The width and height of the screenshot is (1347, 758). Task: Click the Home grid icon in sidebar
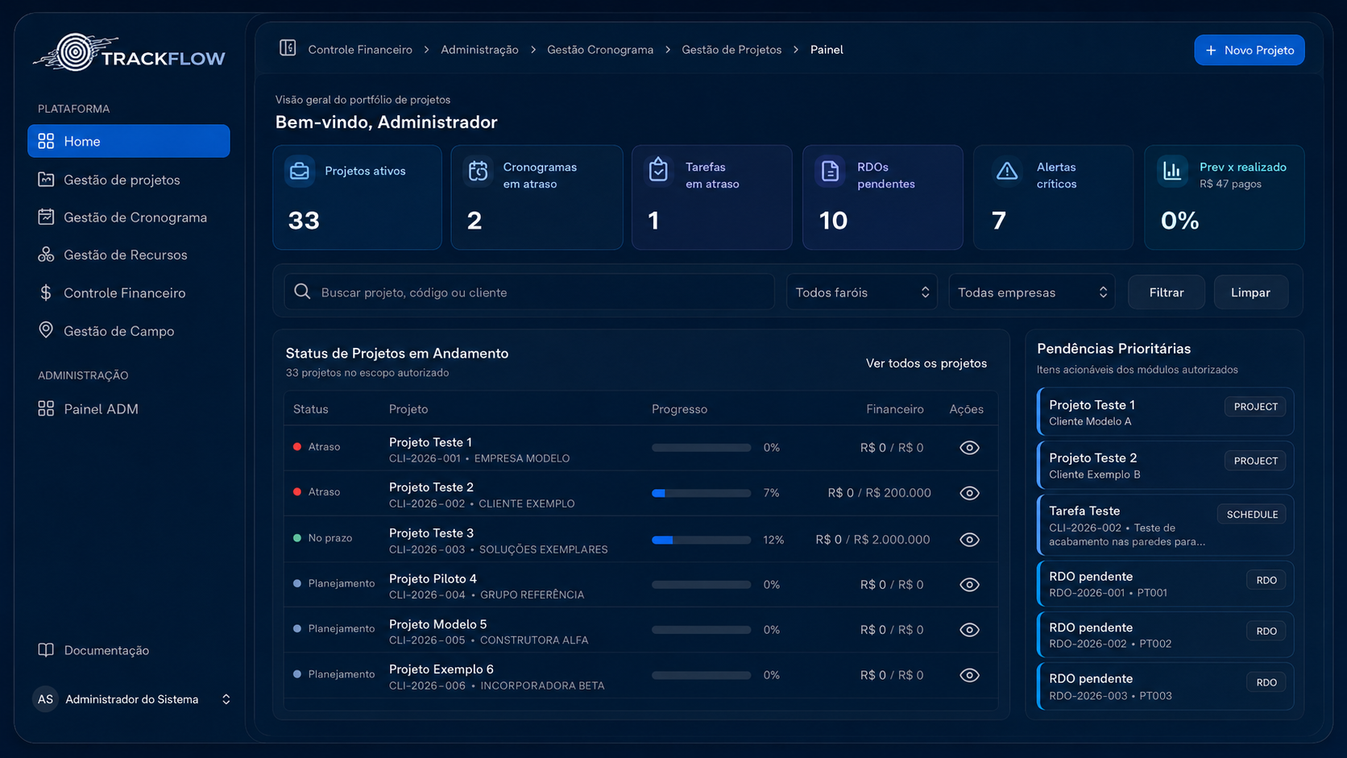[x=46, y=141]
